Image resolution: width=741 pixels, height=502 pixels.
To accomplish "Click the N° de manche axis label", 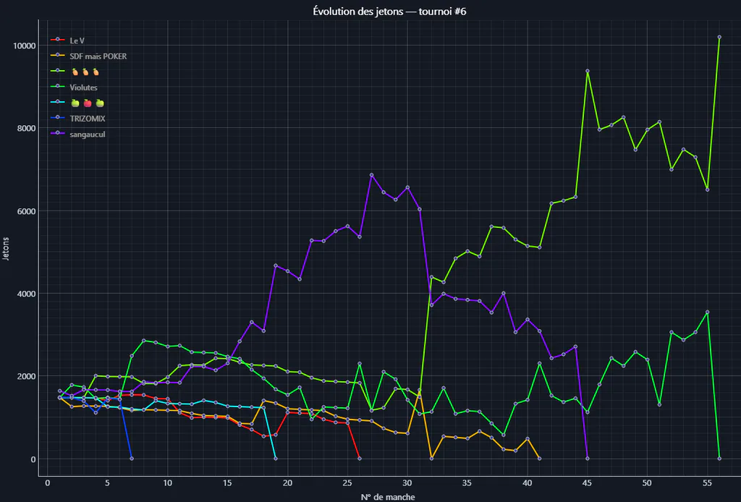I will pyautogui.click(x=388, y=497).
